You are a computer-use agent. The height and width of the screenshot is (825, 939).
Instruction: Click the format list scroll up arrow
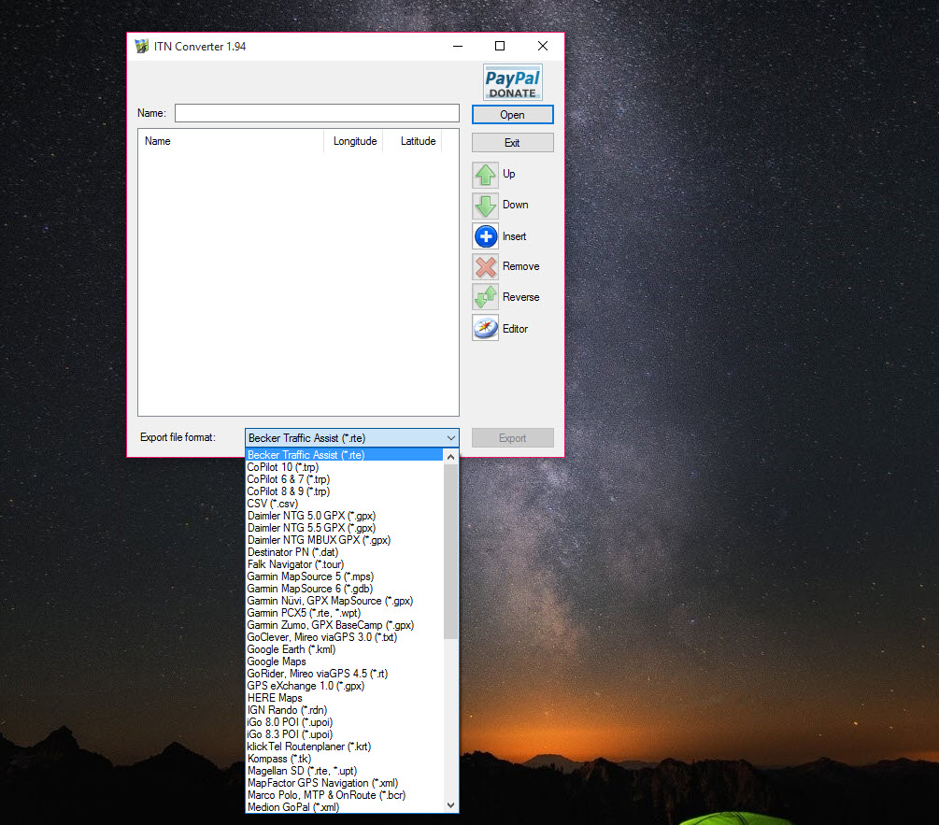coord(451,456)
